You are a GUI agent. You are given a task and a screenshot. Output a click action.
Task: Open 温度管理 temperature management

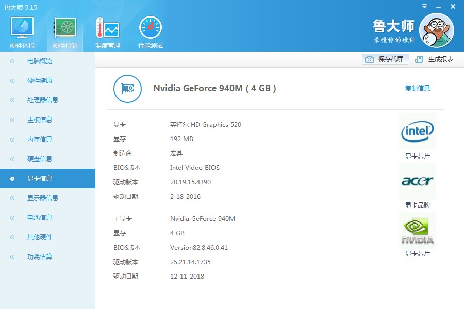[107, 28]
